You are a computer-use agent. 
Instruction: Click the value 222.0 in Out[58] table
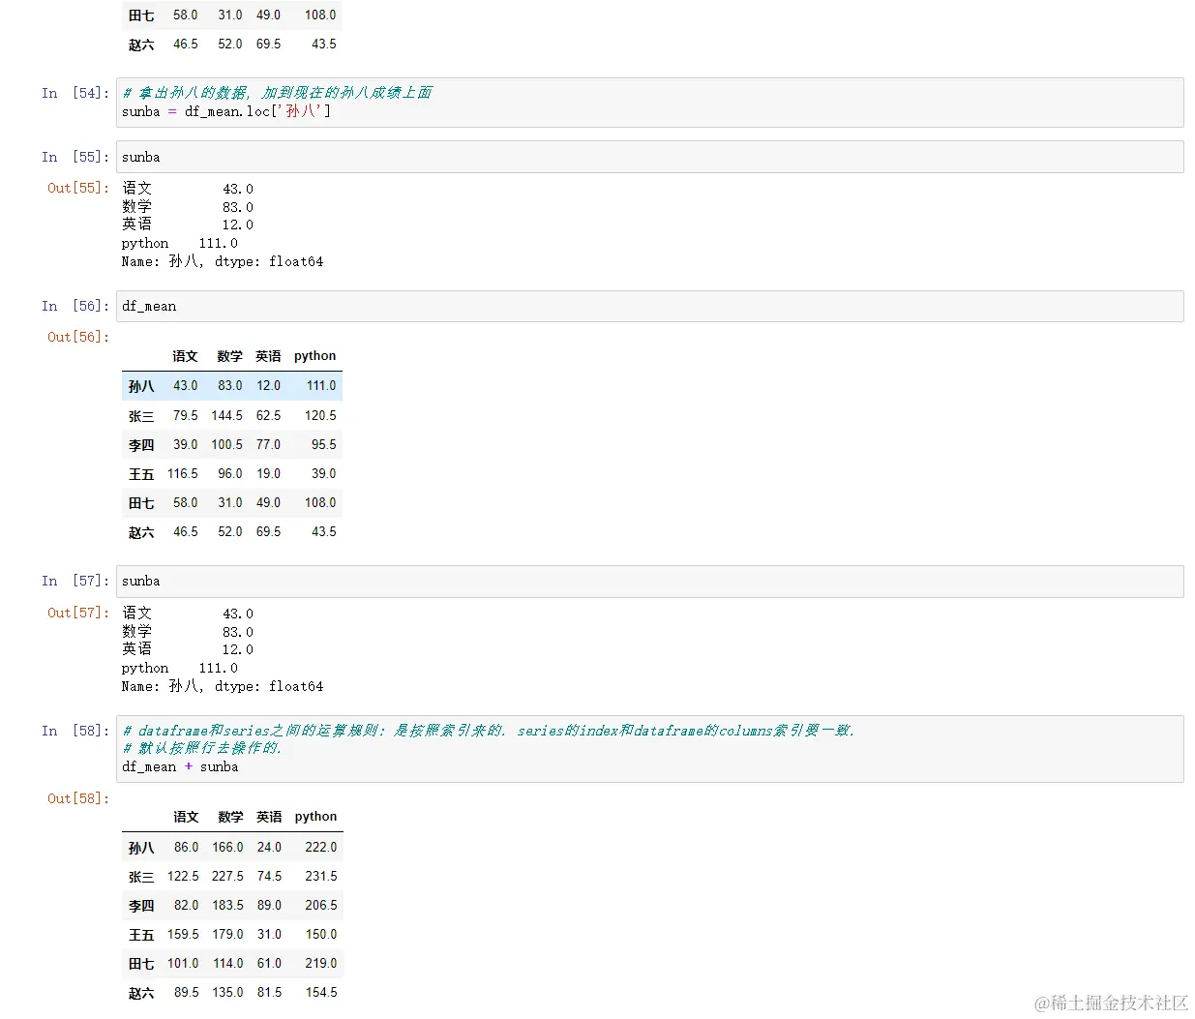point(321,847)
